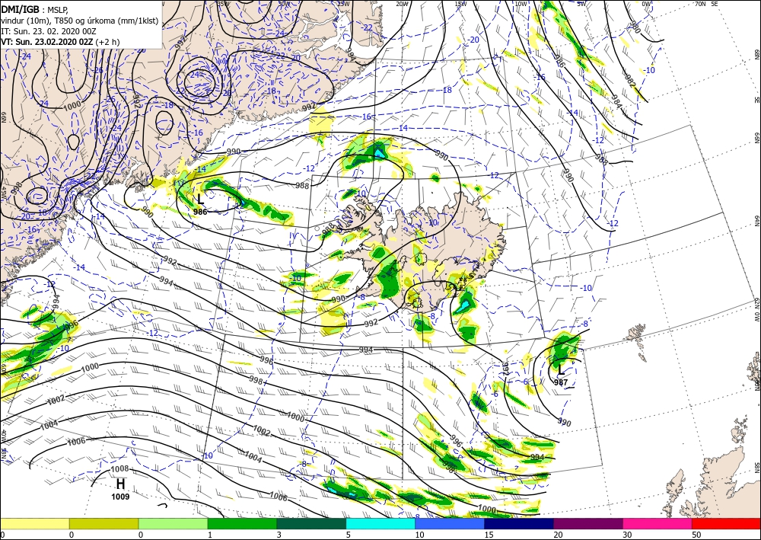Image resolution: width=761 pixels, height=540 pixels.
Task: Click the '986' value under the western low
Action: (200, 212)
